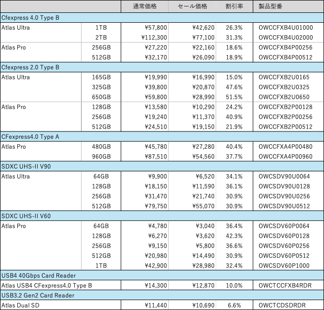Click model number OWCSDV90U0064
The width and height of the screenshot is (324, 310).
coord(284,177)
